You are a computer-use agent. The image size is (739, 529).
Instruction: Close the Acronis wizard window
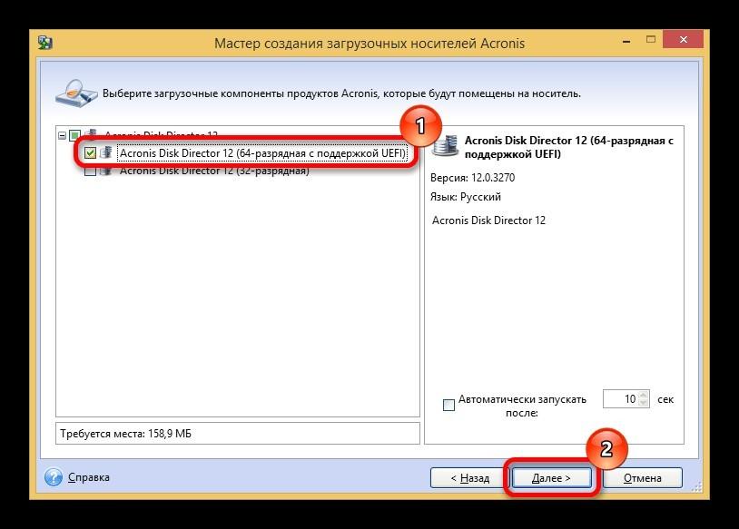pyautogui.click(x=684, y=40)
